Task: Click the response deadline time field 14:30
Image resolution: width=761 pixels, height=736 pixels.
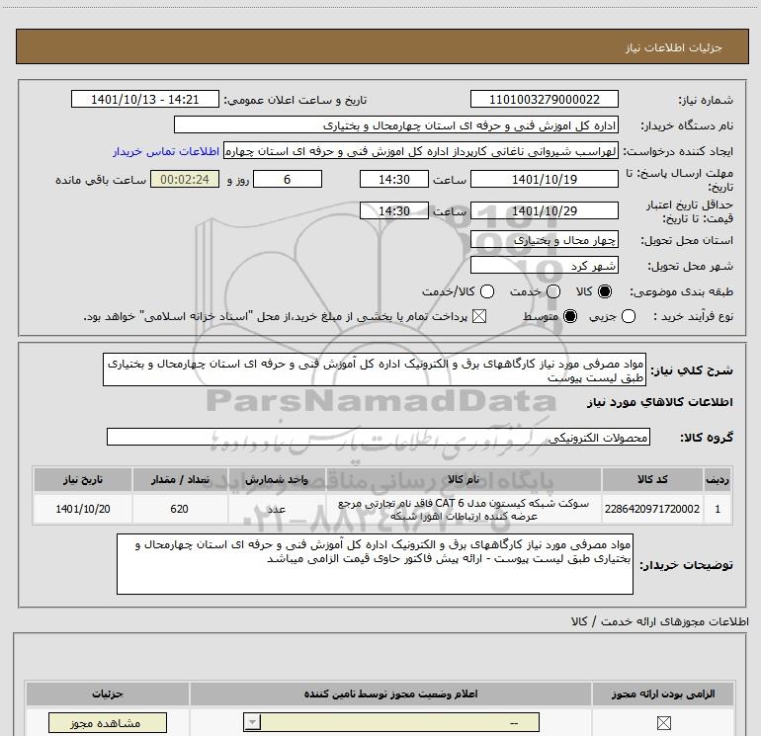Action: 394,179
